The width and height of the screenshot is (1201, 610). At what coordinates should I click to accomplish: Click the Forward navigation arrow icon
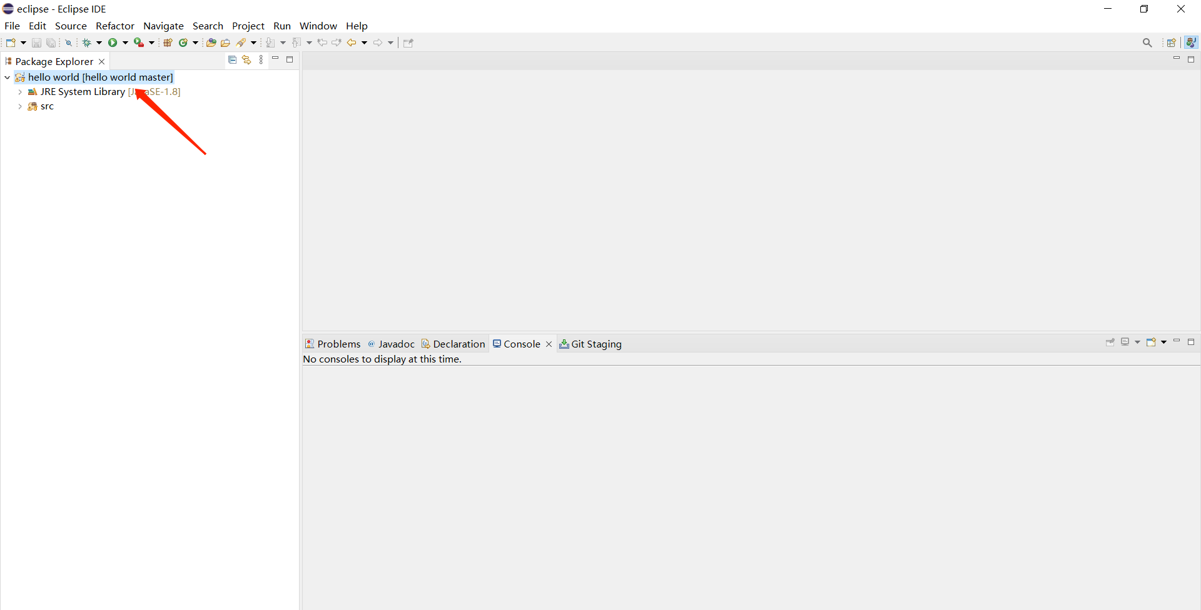click(378, 42)
